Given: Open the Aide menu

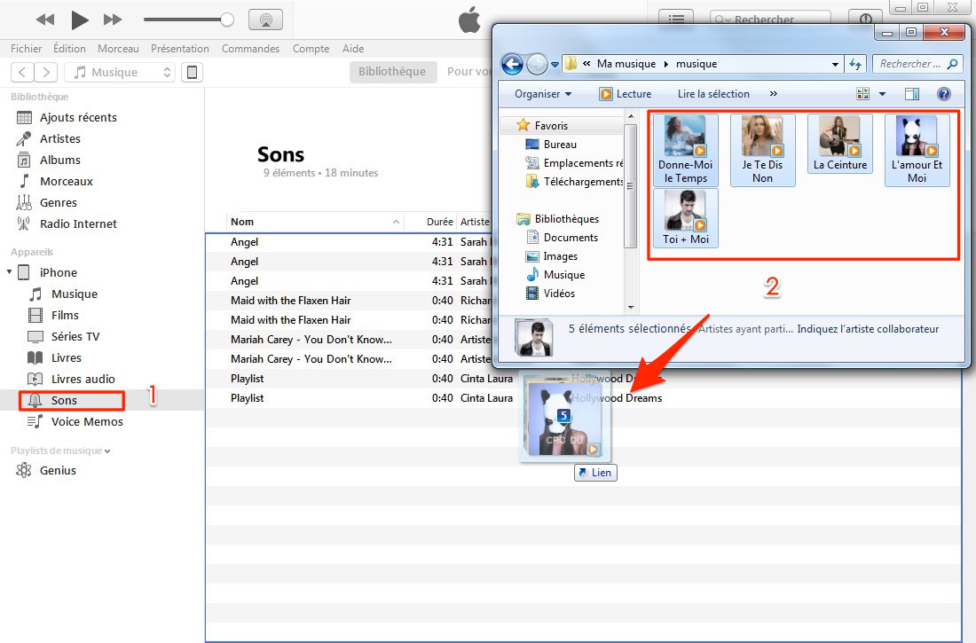Looking at the screenshot, I should click(353, 49).
